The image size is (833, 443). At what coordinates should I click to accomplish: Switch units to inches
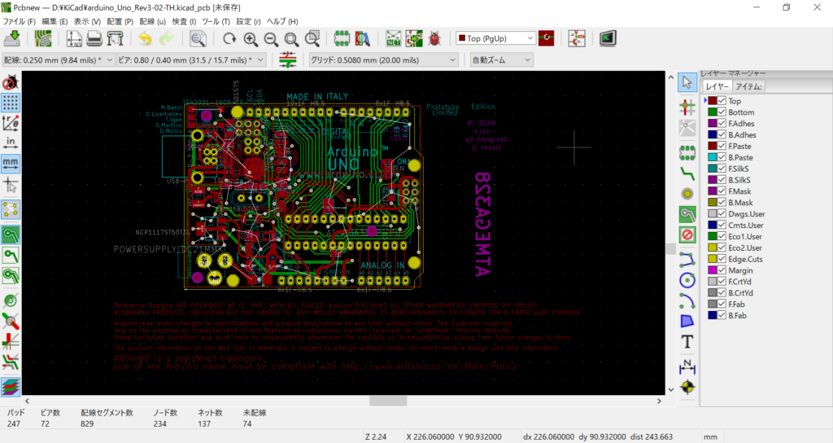pos(11,143)
